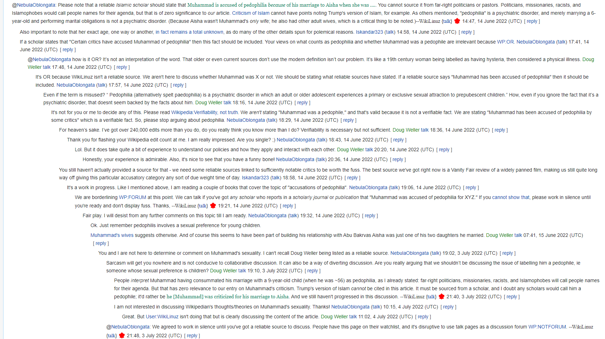Reply to WikiLinuz's 21:48 comment
Screen dimensions: 605x339
[x=192, y=335]
